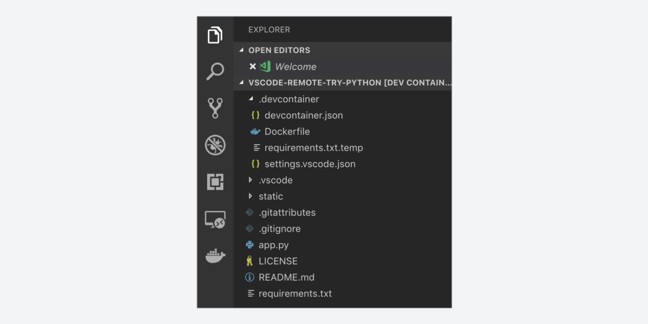Open the Search view icon
Image resolution: width=648 pixels, height=324 pixels.
tap(215, 71)
